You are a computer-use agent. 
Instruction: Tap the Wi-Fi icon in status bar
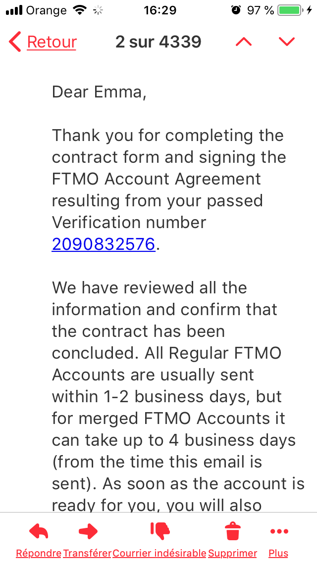click(79, 10)
